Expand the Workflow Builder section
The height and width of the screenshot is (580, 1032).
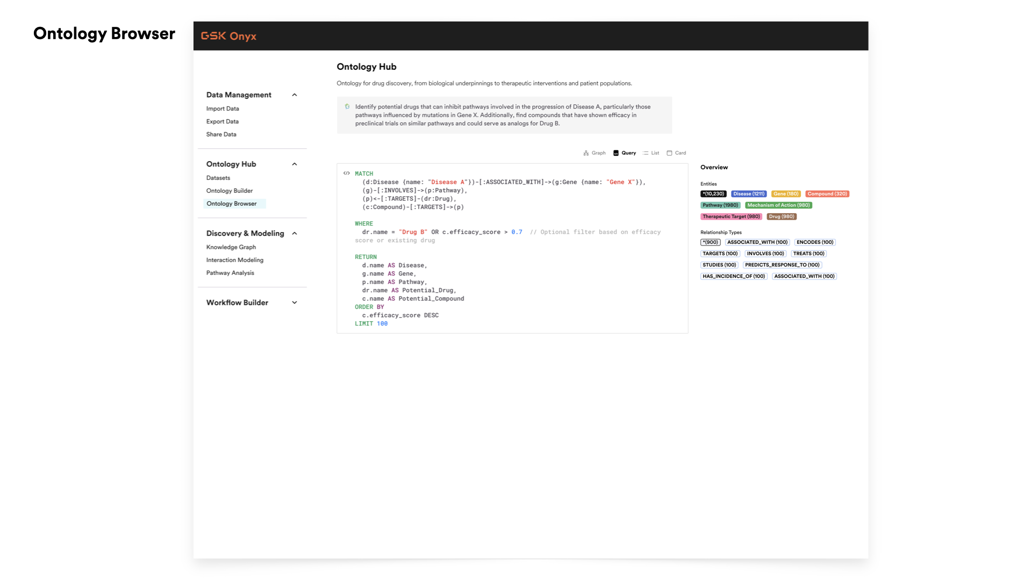tap(295, 303)
